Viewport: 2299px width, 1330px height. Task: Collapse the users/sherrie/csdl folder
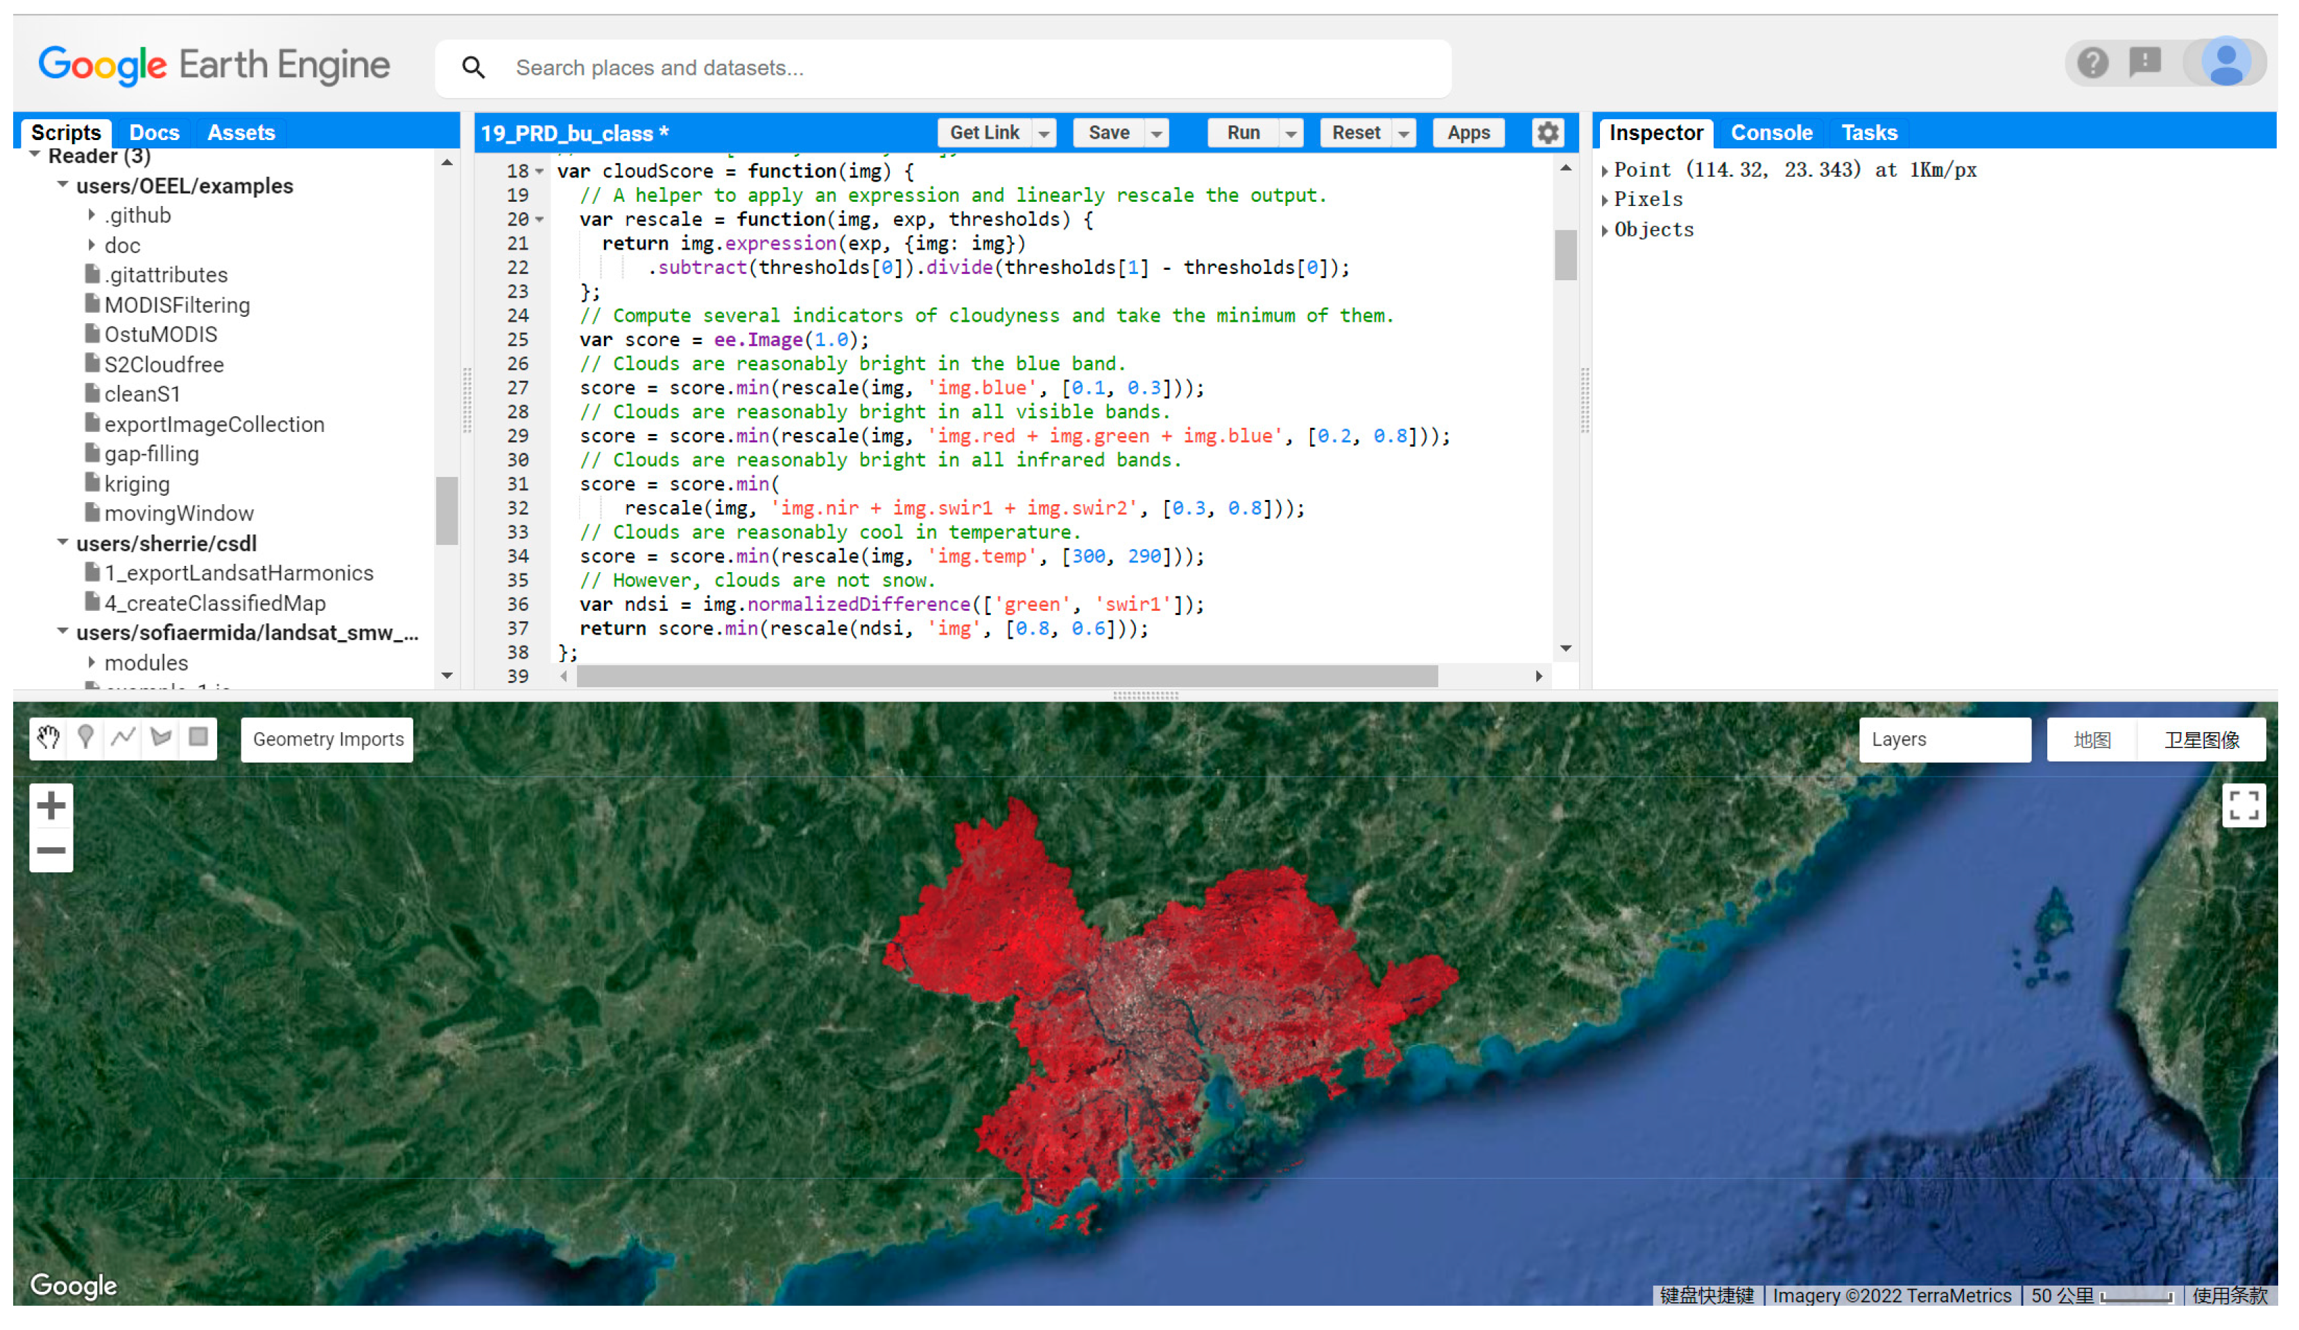[x=63, y=543]
